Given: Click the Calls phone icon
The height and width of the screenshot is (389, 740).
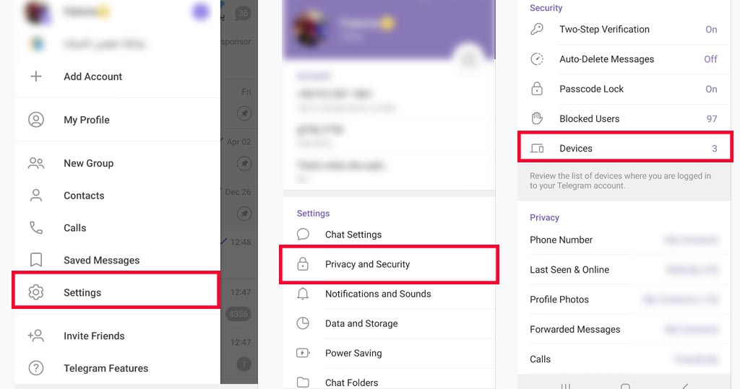Looking at the screenshot, I should (36, 228).
